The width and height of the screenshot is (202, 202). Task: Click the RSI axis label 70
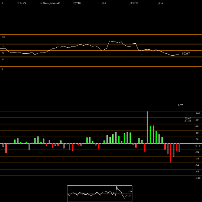coord(3,46)
